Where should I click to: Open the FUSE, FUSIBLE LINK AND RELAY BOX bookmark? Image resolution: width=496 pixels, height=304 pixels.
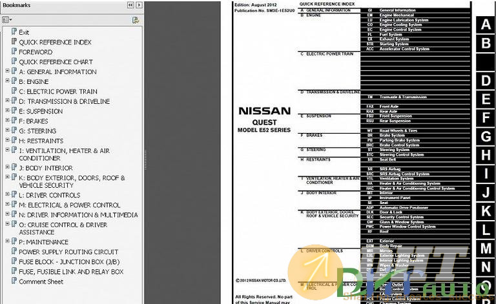click(71, 272)
